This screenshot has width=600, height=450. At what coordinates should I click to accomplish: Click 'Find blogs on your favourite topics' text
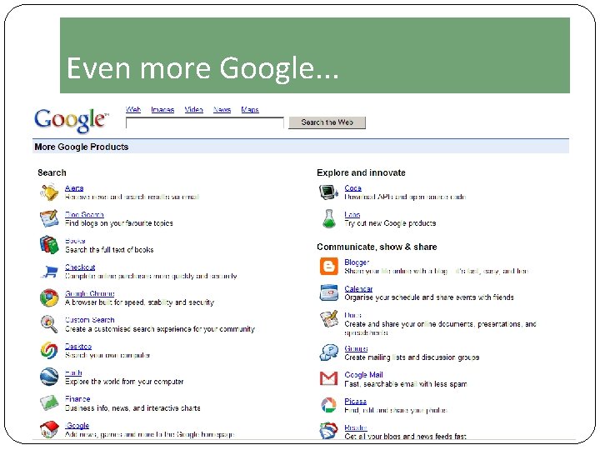coord(119,223)
